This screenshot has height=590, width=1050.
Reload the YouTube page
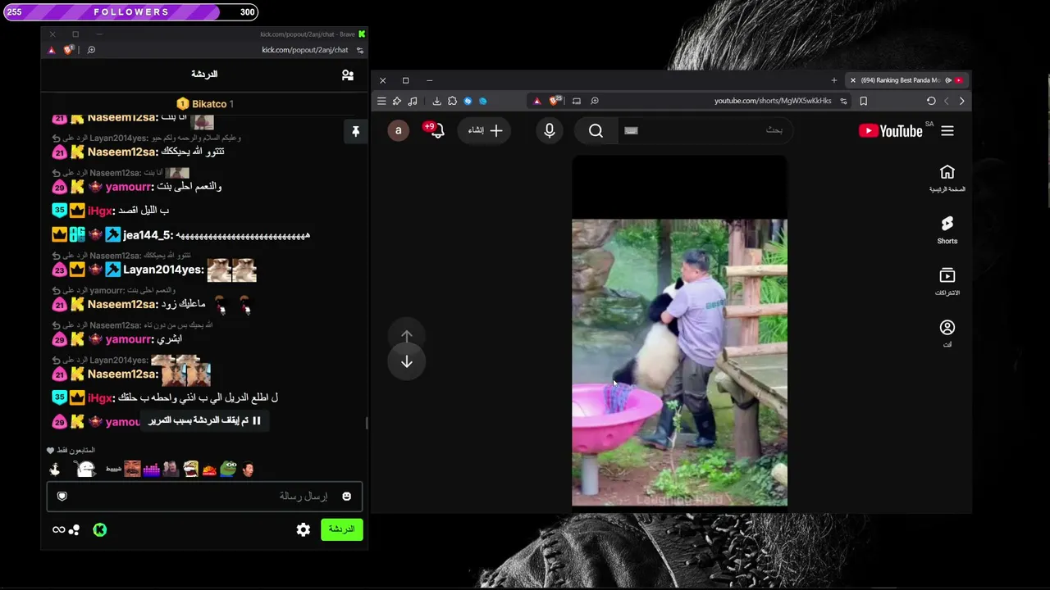coord(931,101)
